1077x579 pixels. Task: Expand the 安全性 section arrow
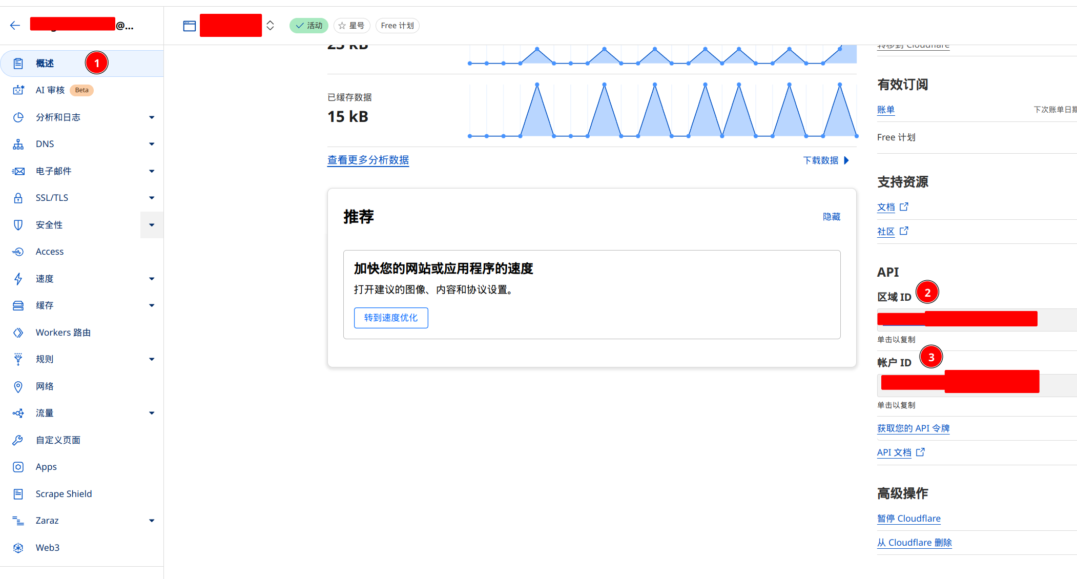tap(152, 225)
